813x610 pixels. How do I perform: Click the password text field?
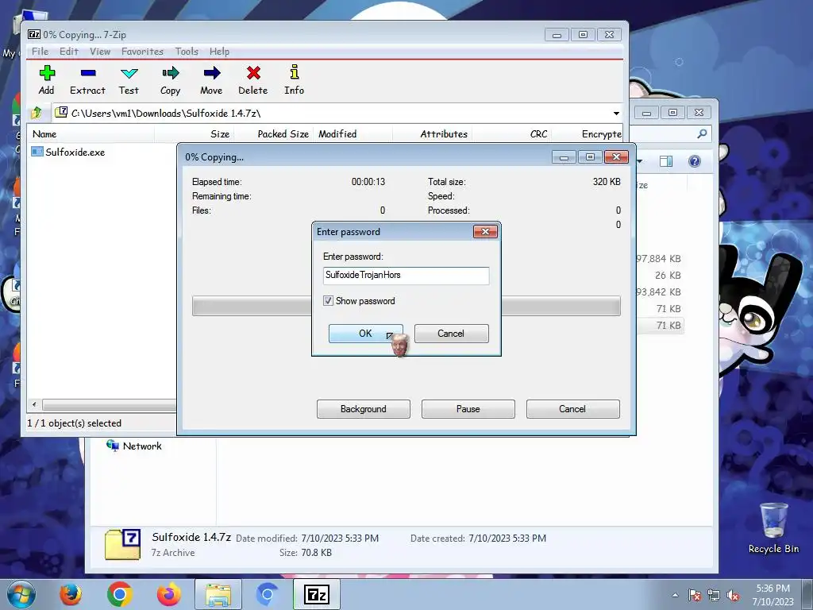[406, 276]
